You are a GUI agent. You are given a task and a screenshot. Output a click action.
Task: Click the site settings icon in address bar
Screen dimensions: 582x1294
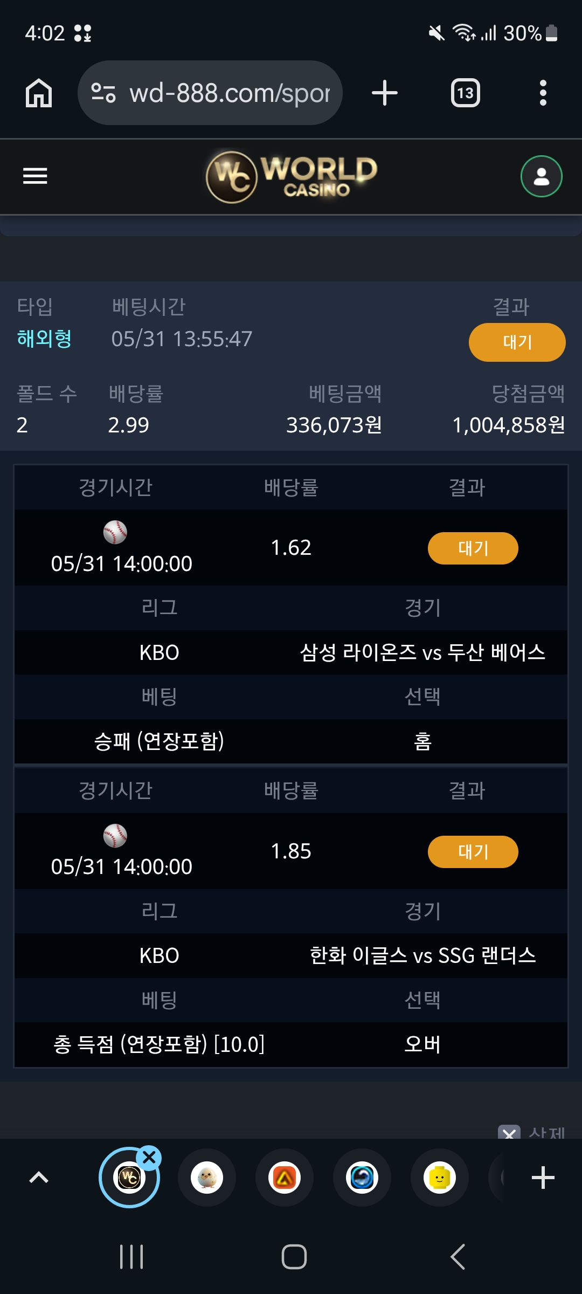[103, 93]
